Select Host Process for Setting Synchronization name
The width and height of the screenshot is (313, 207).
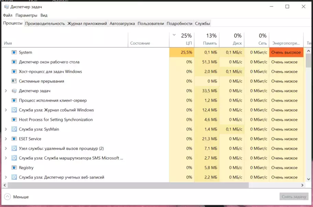pyautogui.click(x=56, y=119)
